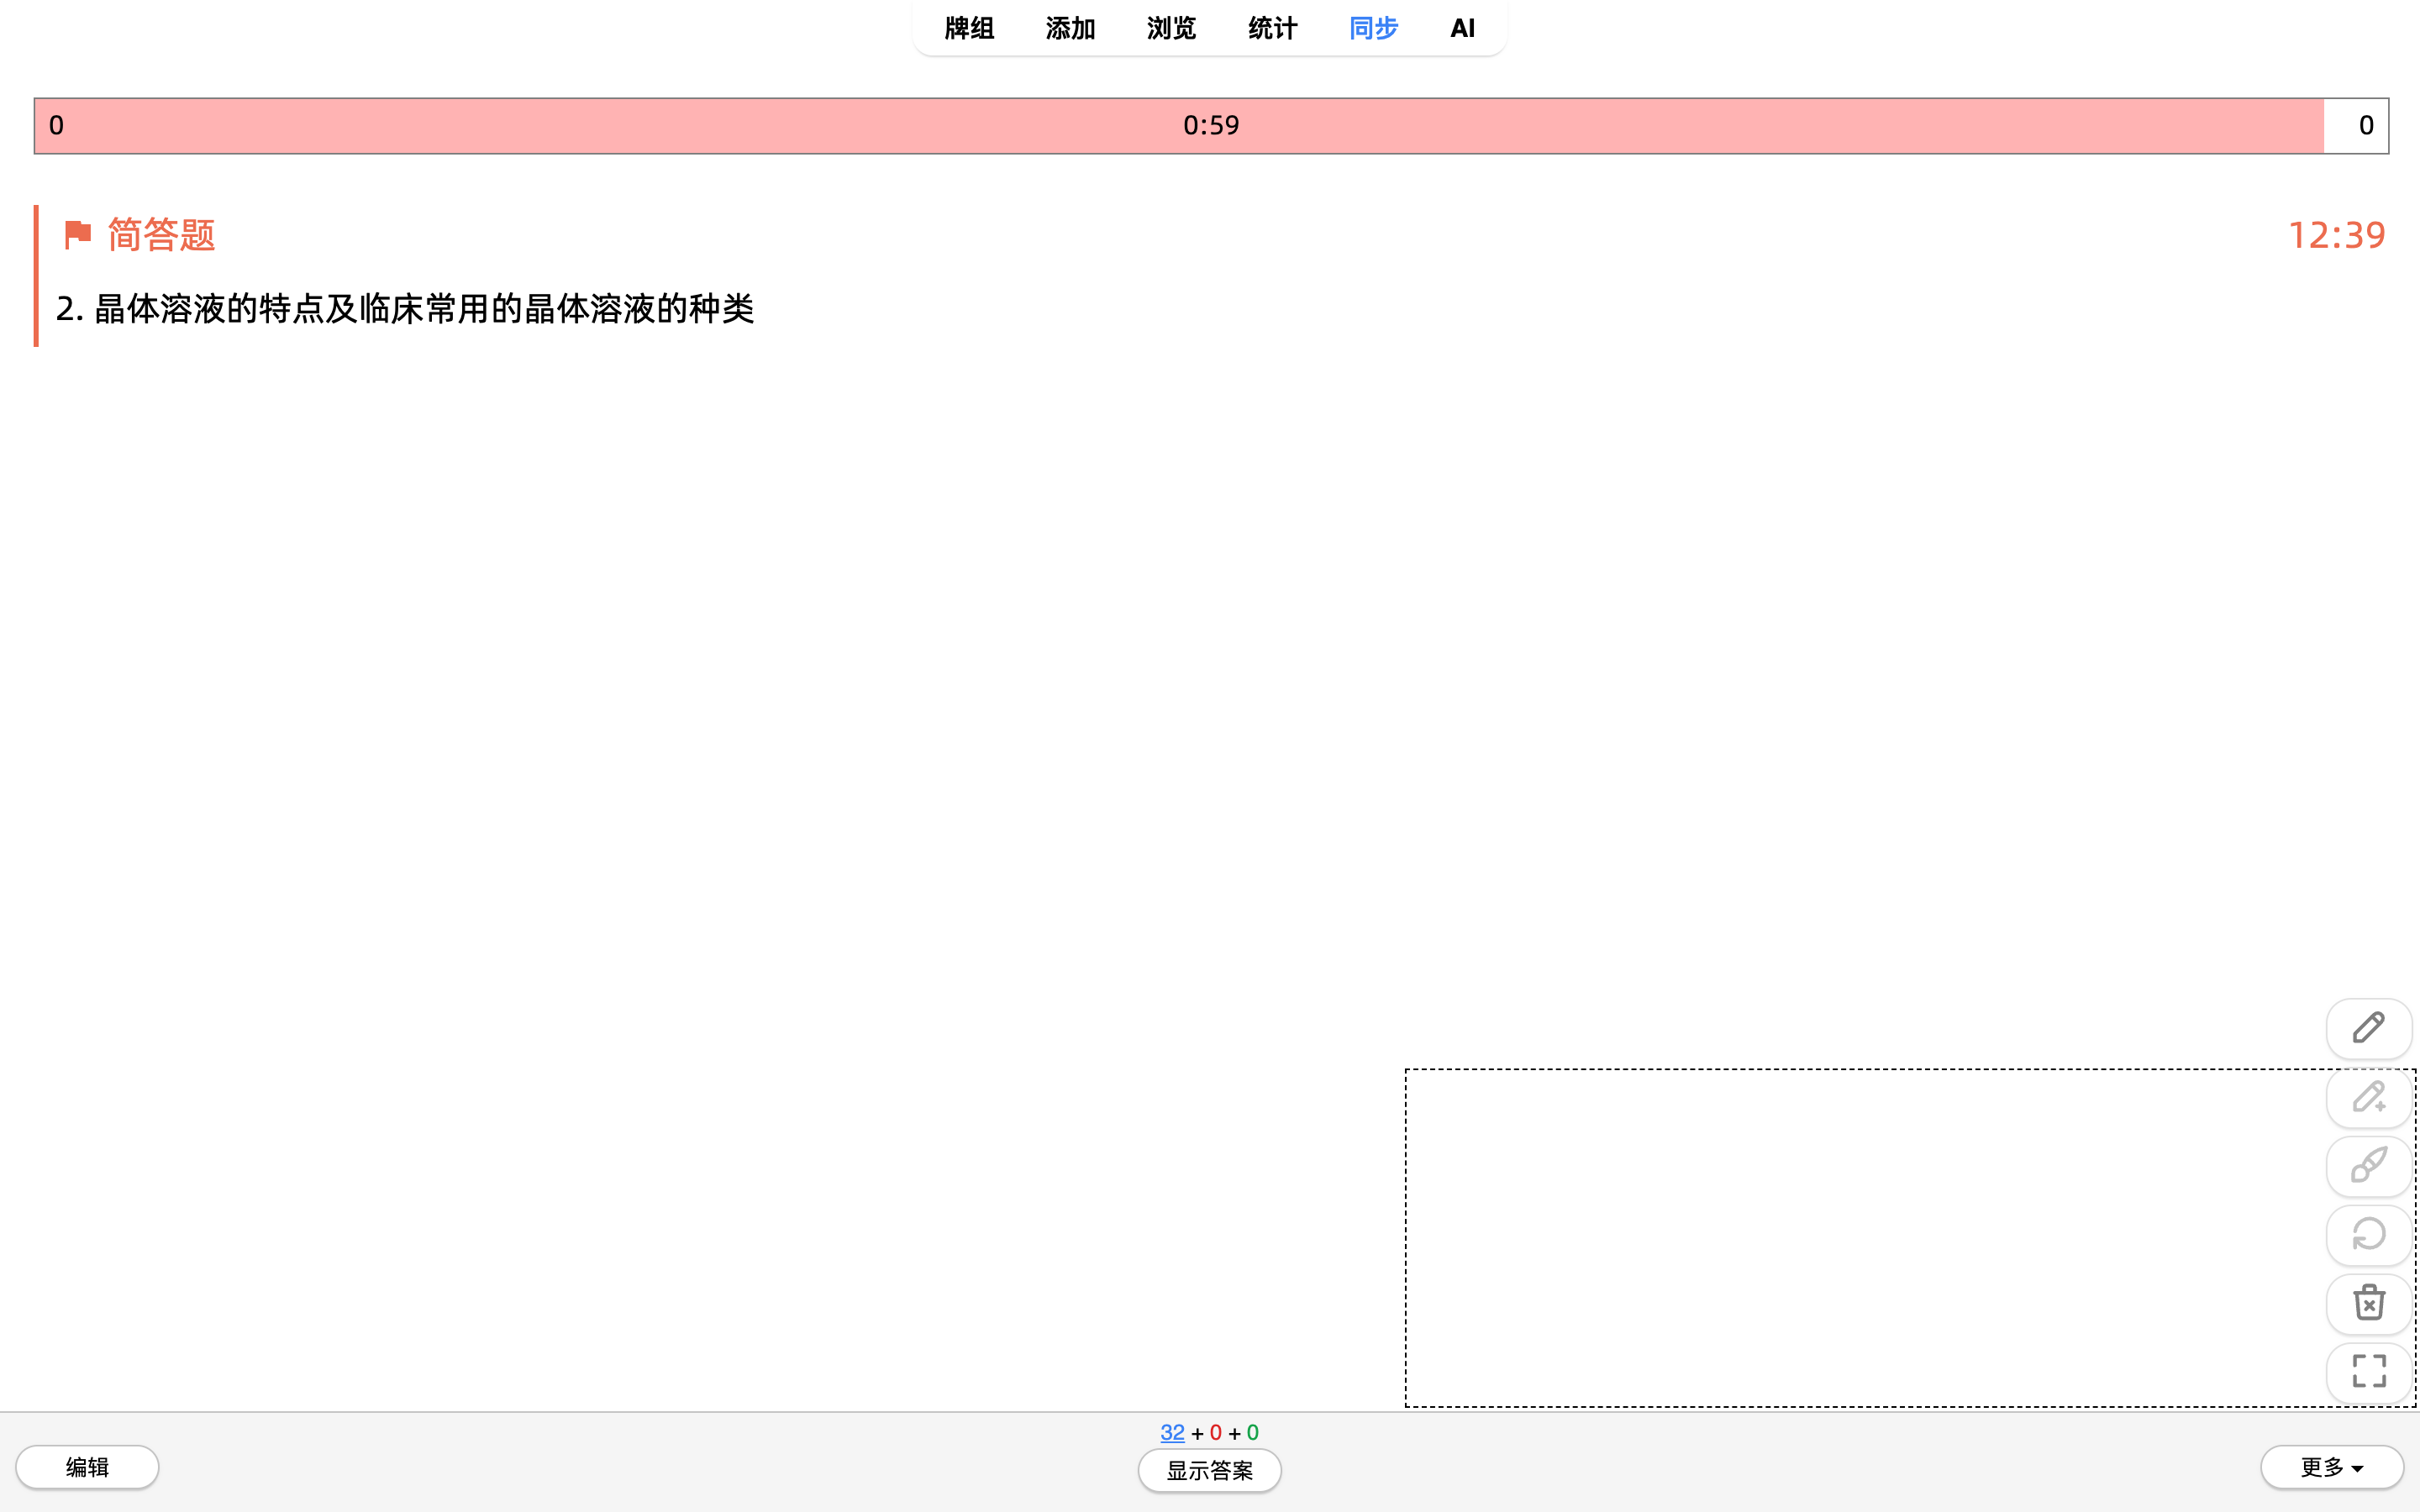Click the blue 32 new cards count
This screenshot has height=1512, width=2420.
click(1172, 1433)
